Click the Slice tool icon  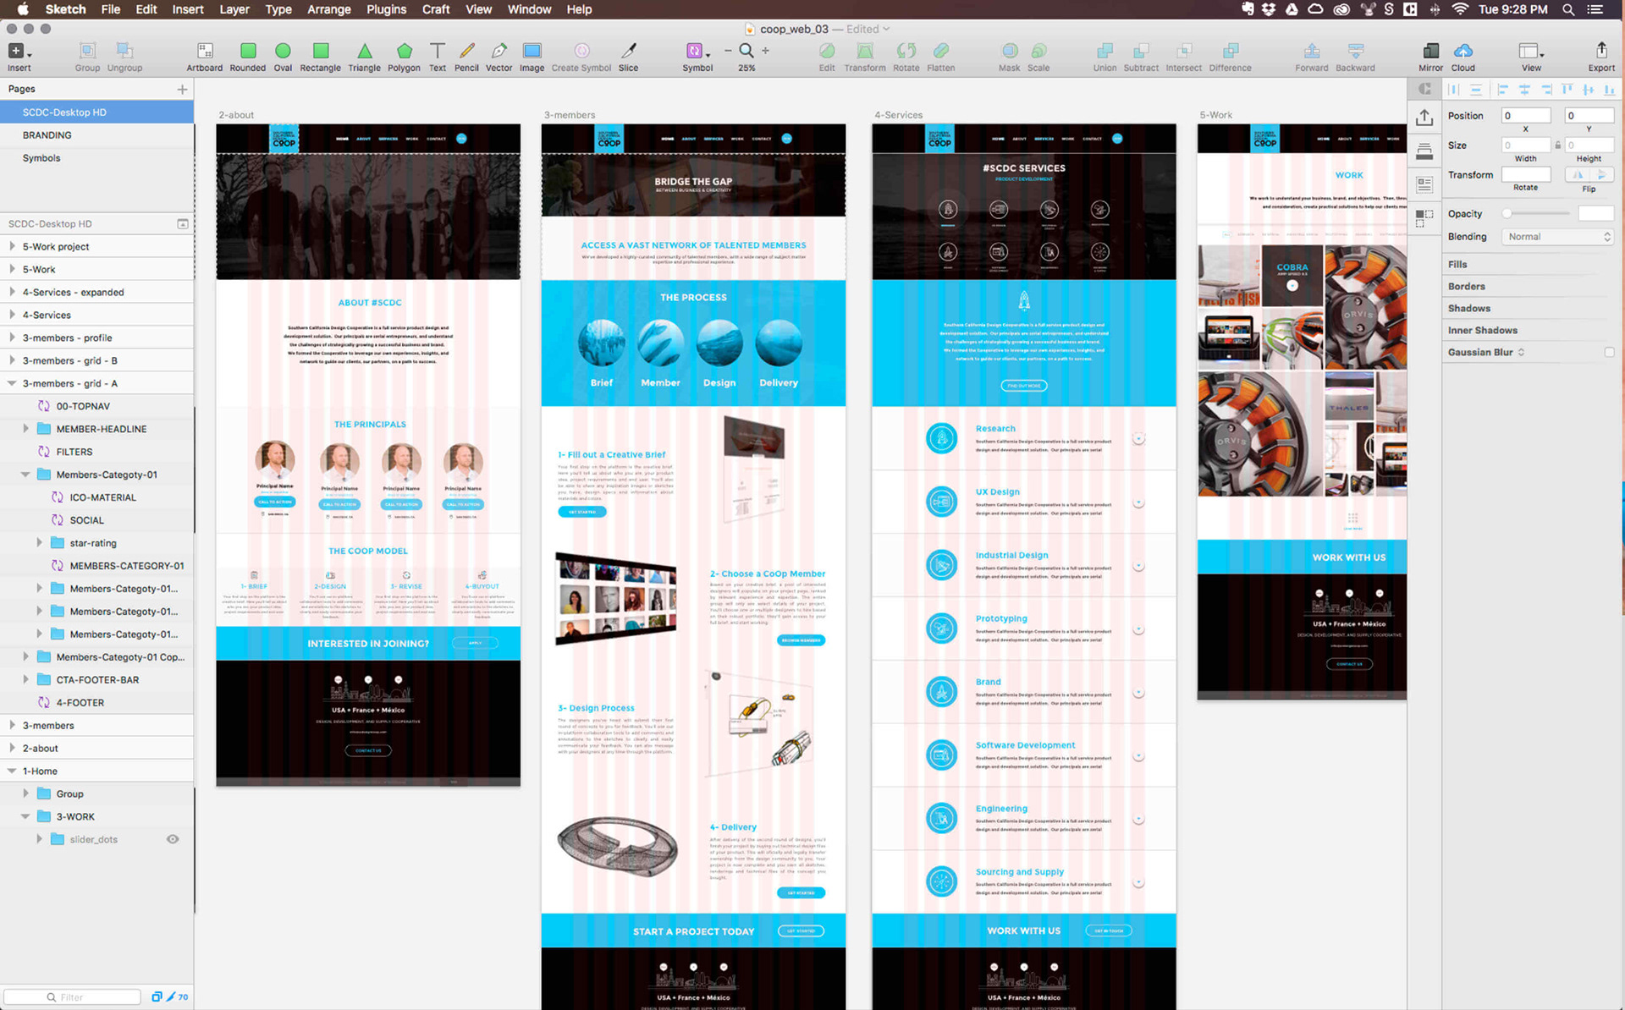[628, 52]
